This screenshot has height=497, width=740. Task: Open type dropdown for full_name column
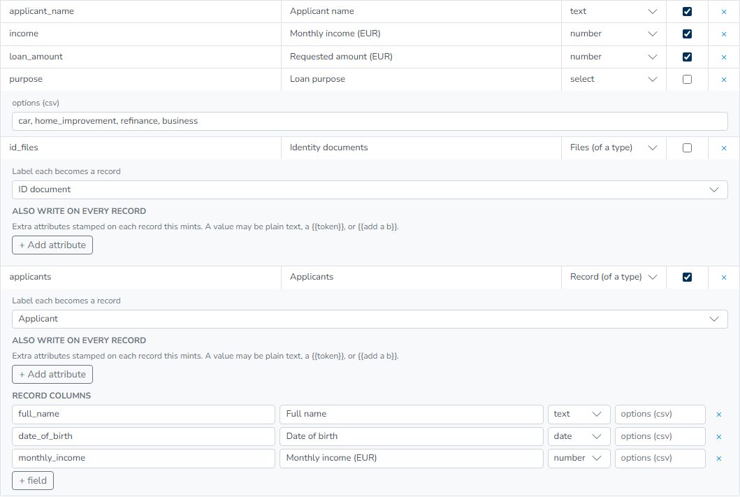579,415
